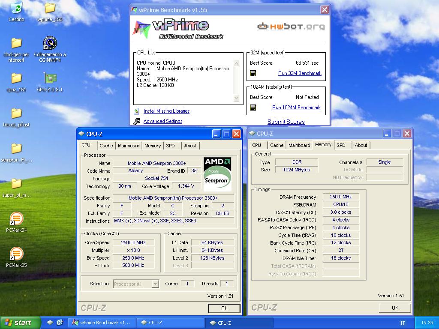Image resolution: width=439 pixels, height=329 pixels.
Task: Run the 1024M Benchmark link
Action: click(296, 108)
